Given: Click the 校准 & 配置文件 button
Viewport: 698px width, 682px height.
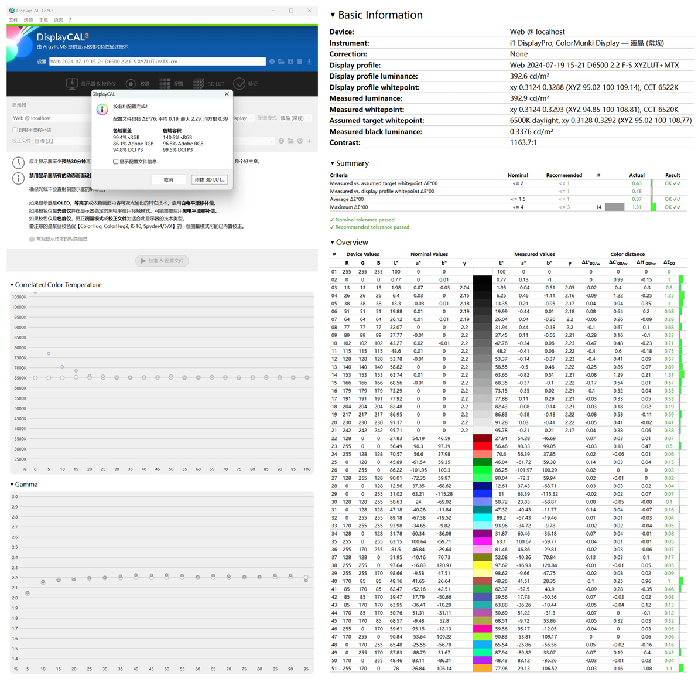Looking at the screenshot, I should click(162, 261).
